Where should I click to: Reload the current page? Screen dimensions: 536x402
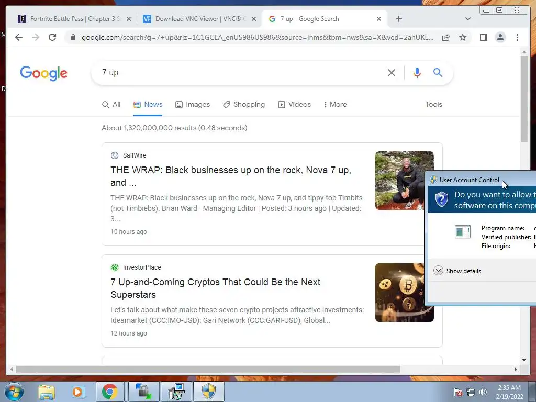point(52,37)
